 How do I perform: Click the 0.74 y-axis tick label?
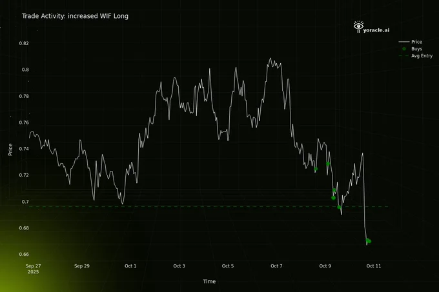pos(24,149)
